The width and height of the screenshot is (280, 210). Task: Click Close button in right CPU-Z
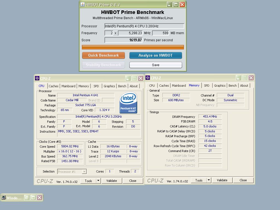click(x=243, y=180)
